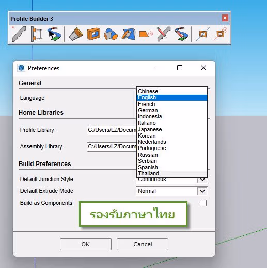Select Japanese language option
Screen dimensions: 267x268
tap(172, 129)
